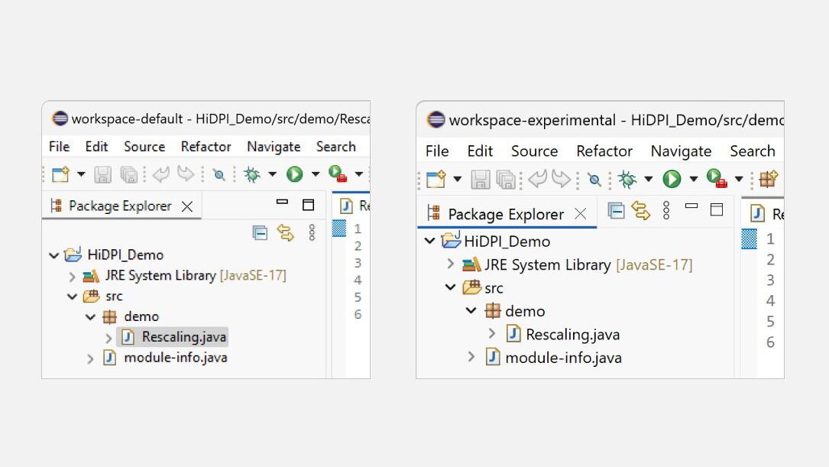Click Save icon in workspace-default toolbar
Image resolution: width=829 pixels, height=467 pixels.
102,174
